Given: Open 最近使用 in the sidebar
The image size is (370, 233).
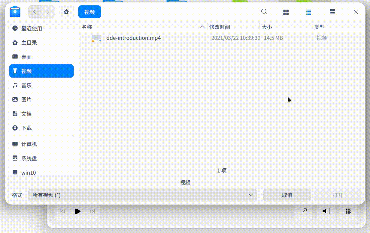Looking at the screenshot, I should (41, 28).
